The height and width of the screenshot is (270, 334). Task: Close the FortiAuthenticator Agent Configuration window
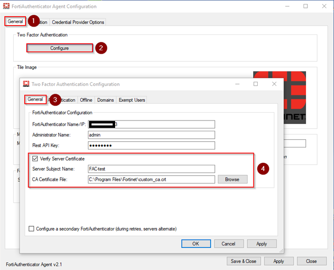[x=324, y=6]
